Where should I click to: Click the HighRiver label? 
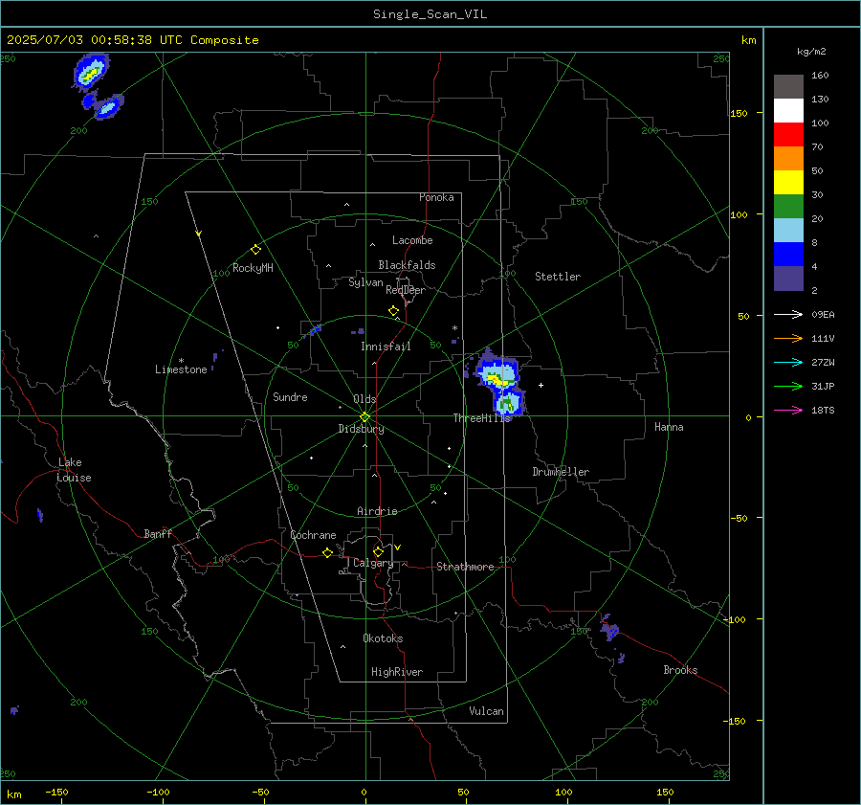pyautogui.click(x=397, y=672)
